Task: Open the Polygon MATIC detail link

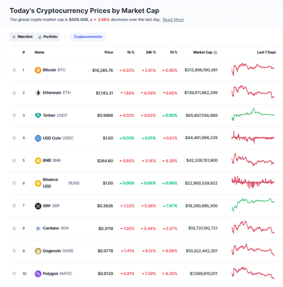Action: coord(58,274)
